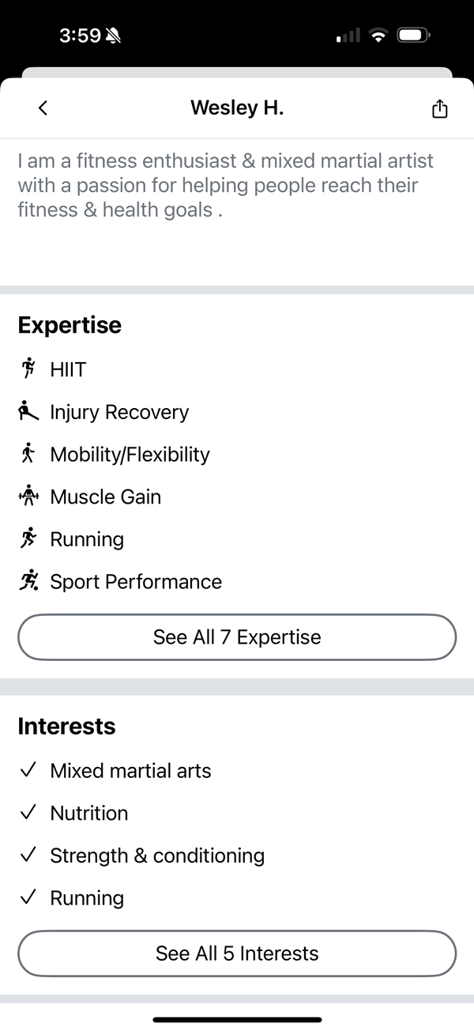The width and height of the screenshot is (474, 1031).
Task: Tap the HIIT expertise icon
Action: (29, 368)
